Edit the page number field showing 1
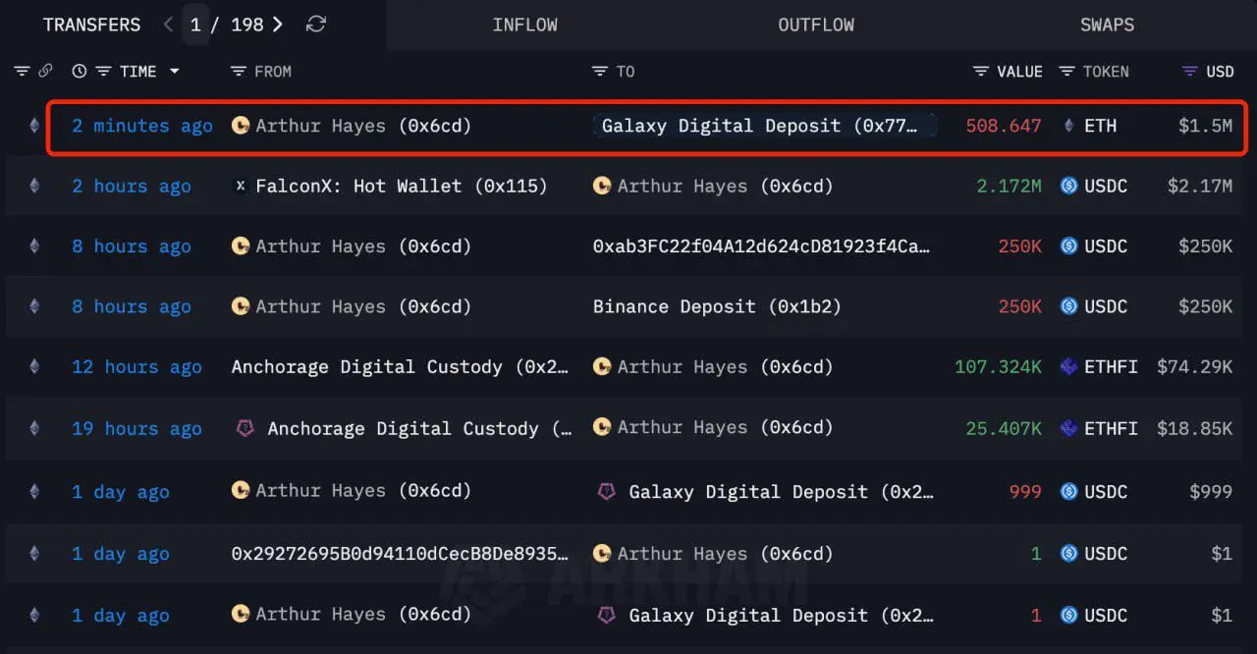The width and height of the screenshot is (1257, 654). pyautogui.click(x=195, y=25)
